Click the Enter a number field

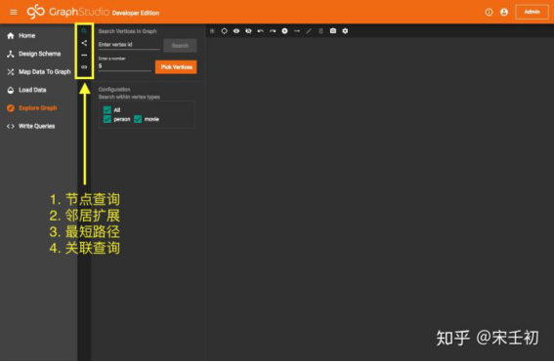(125, 66)
